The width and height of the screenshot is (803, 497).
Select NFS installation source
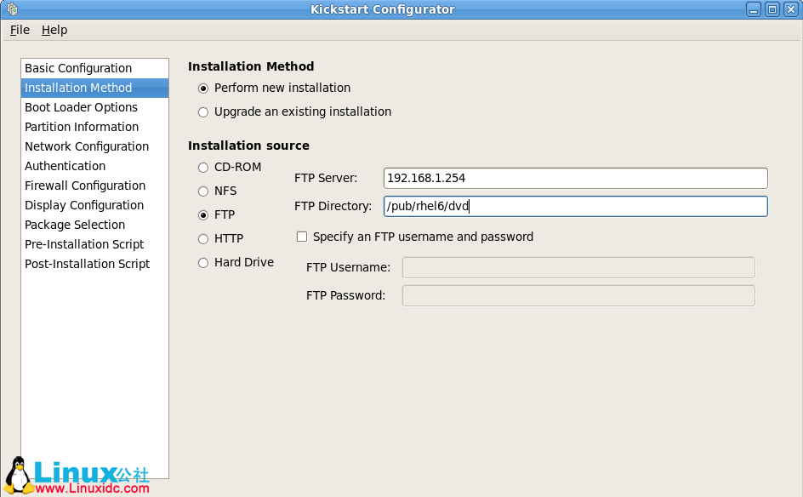203,191
